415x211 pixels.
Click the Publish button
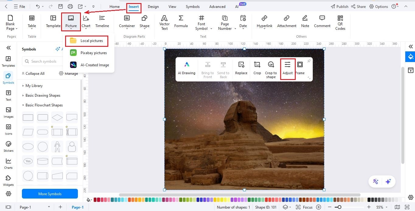(x=339, y=6)
